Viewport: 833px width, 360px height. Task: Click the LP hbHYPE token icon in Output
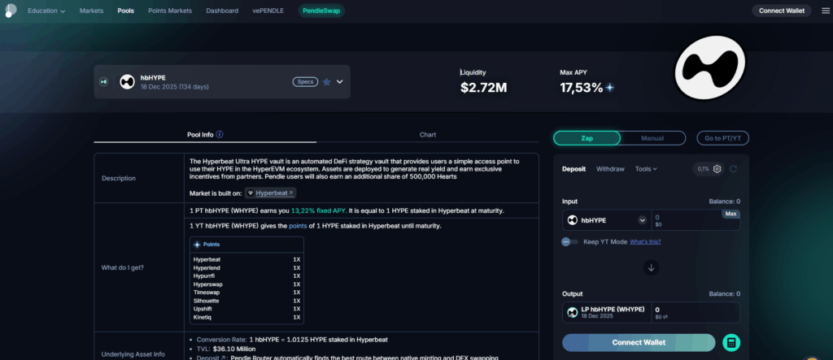[573, 312]
